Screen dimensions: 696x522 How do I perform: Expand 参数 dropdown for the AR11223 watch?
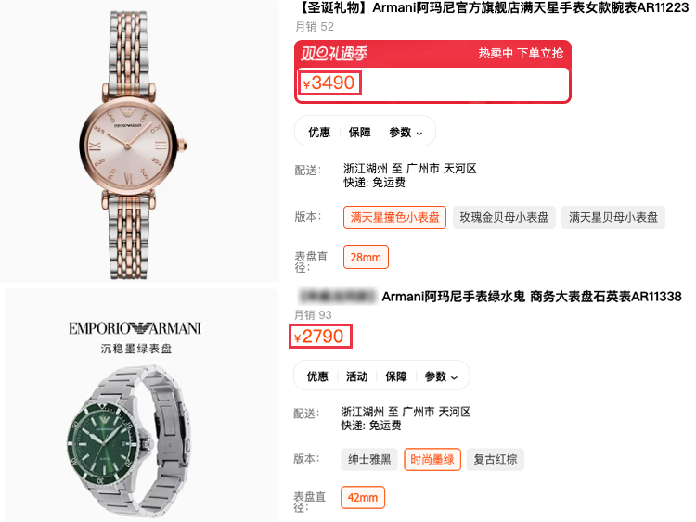(406, 133)
